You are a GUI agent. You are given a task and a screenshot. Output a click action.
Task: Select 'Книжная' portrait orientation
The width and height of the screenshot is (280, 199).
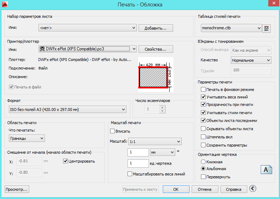[x=203, y=162]
